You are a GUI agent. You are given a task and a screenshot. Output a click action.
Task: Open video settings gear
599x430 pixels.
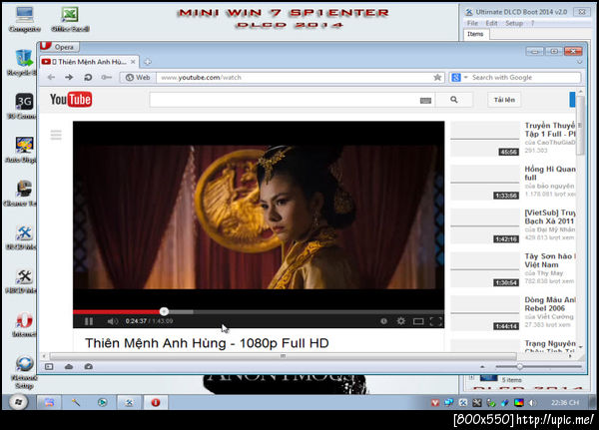[x=400, y=321]
